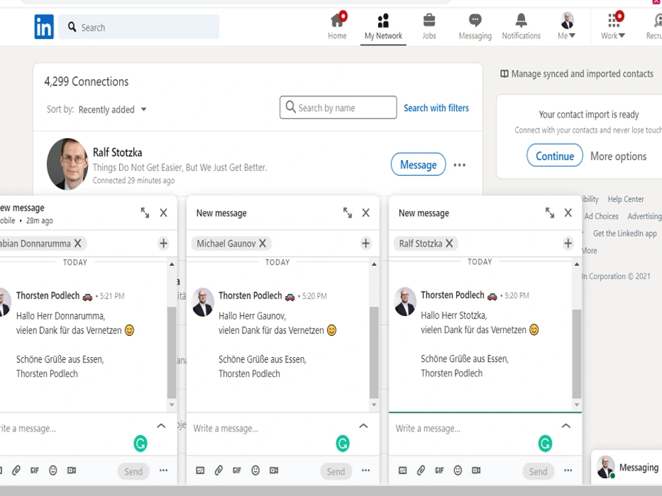Screen dimensions: 662x496
Task: Start a video meeting in the Stotzka chat
Action: (x=476, y=470)
